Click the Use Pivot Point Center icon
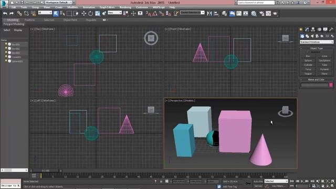Viewport: 336px width, 189px height. [126, 13]
